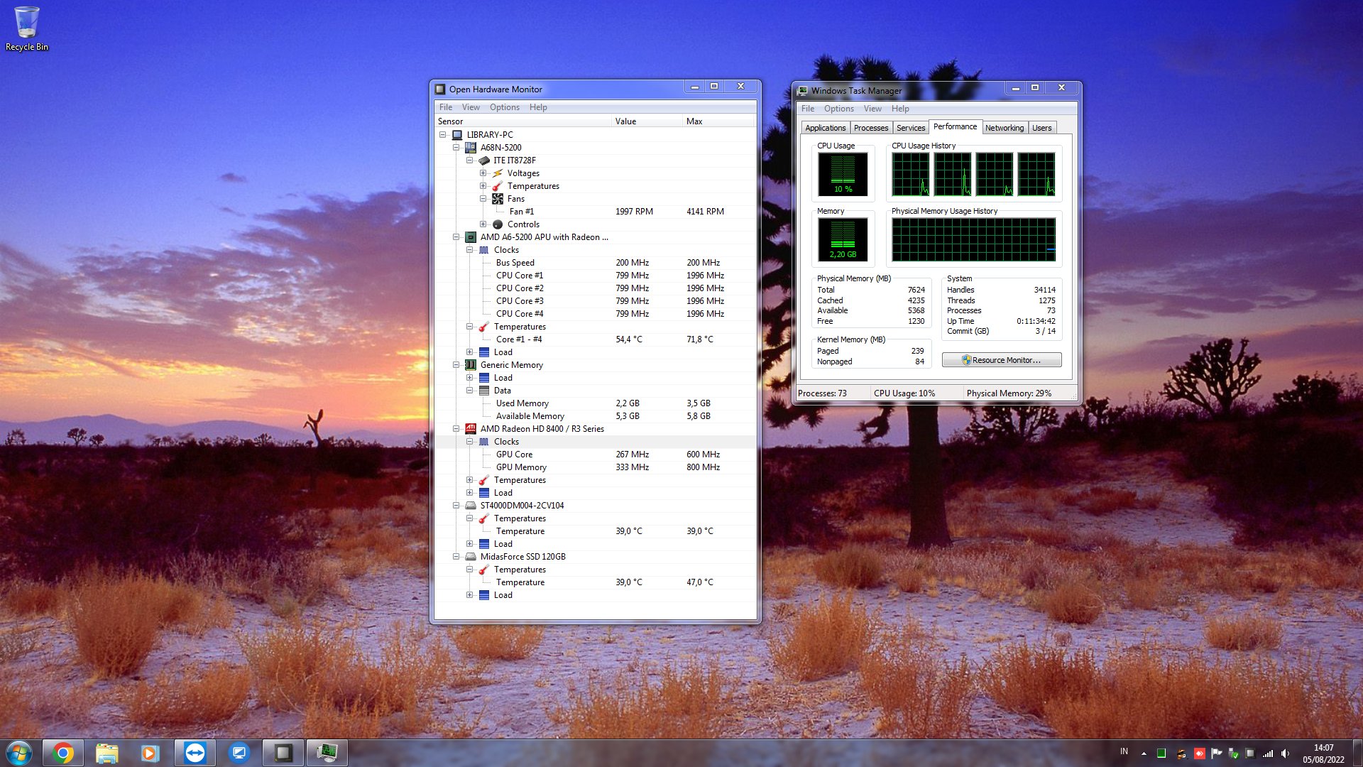1363x767 pixels.
Task: Click the Open Hardware Monitor tray icon
Action: 1250,754
